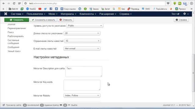Open the SMO bookmark
This screenshot has height=109, width=195.
coord(146,9)
